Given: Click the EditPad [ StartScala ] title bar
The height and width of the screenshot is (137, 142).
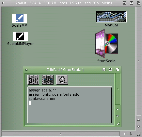Looking at the screenshot, I should (x=65, y=70).
